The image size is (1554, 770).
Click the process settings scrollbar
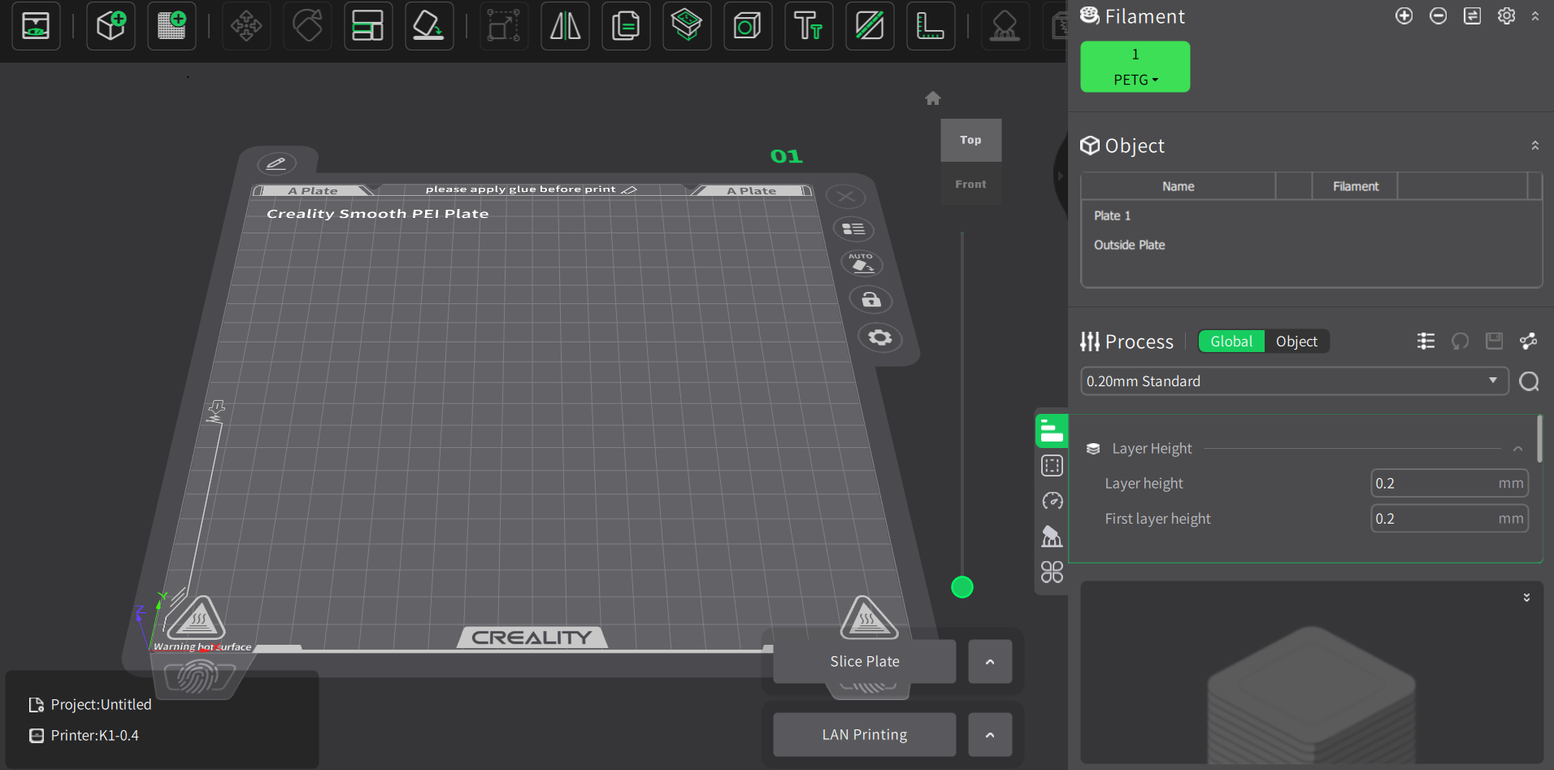pos(1539,439)
